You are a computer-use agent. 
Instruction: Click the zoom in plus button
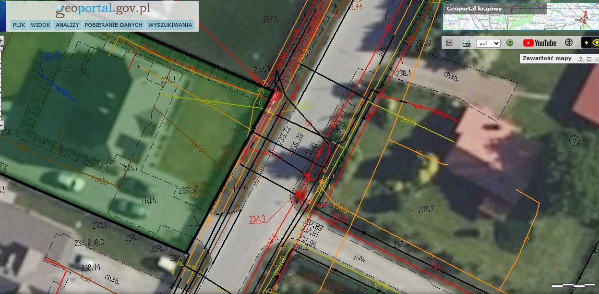[x=1, y=41]
